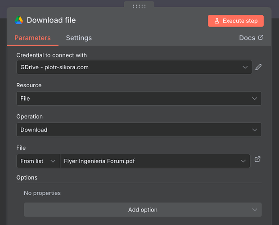Screen dimensions: 279x225
Task: Click the external link arrow beside Docs
Action: (x=261, y=38)
